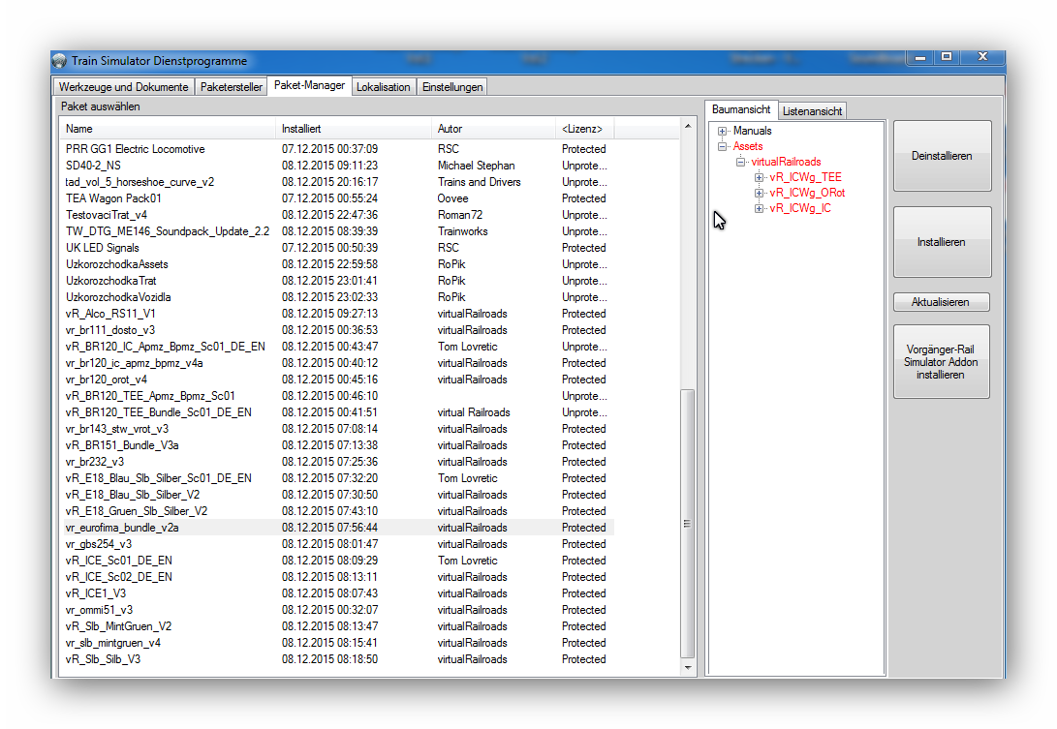The image size is (1057, 729).
Task: Switch to Listenansicht tab
Action: 812,111
